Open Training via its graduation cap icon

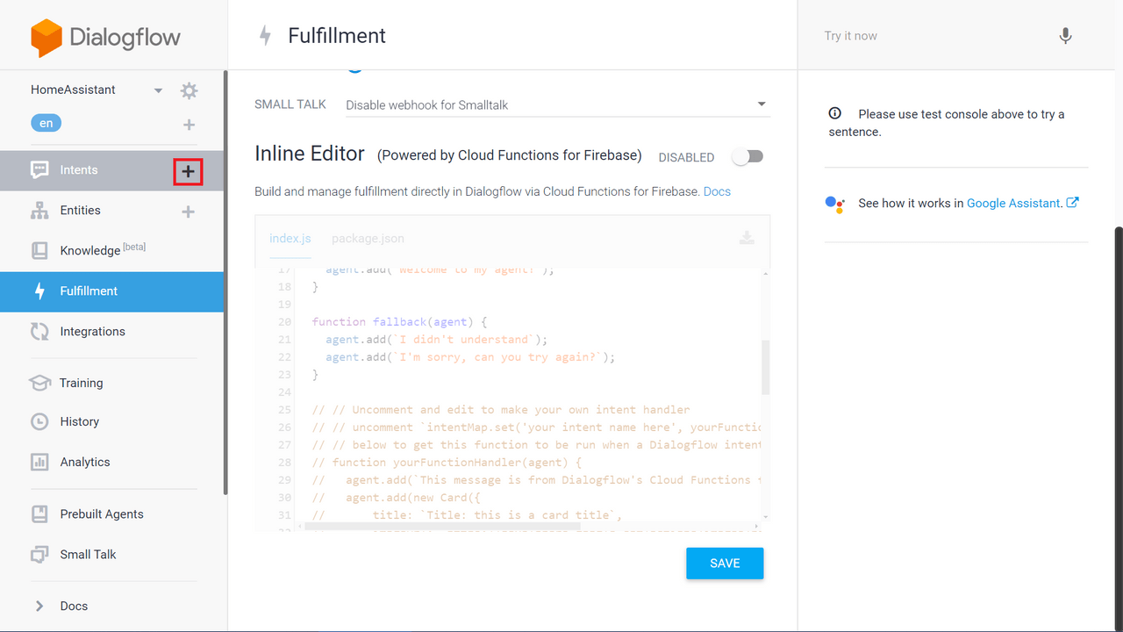click(39, 384)
